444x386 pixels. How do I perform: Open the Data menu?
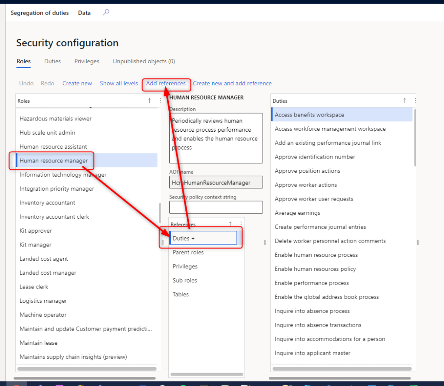[x=84, y=13]
